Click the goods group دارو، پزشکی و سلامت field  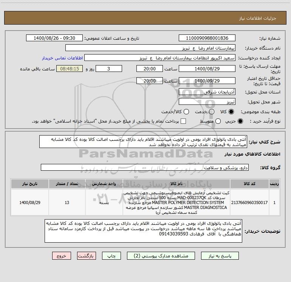145,167
